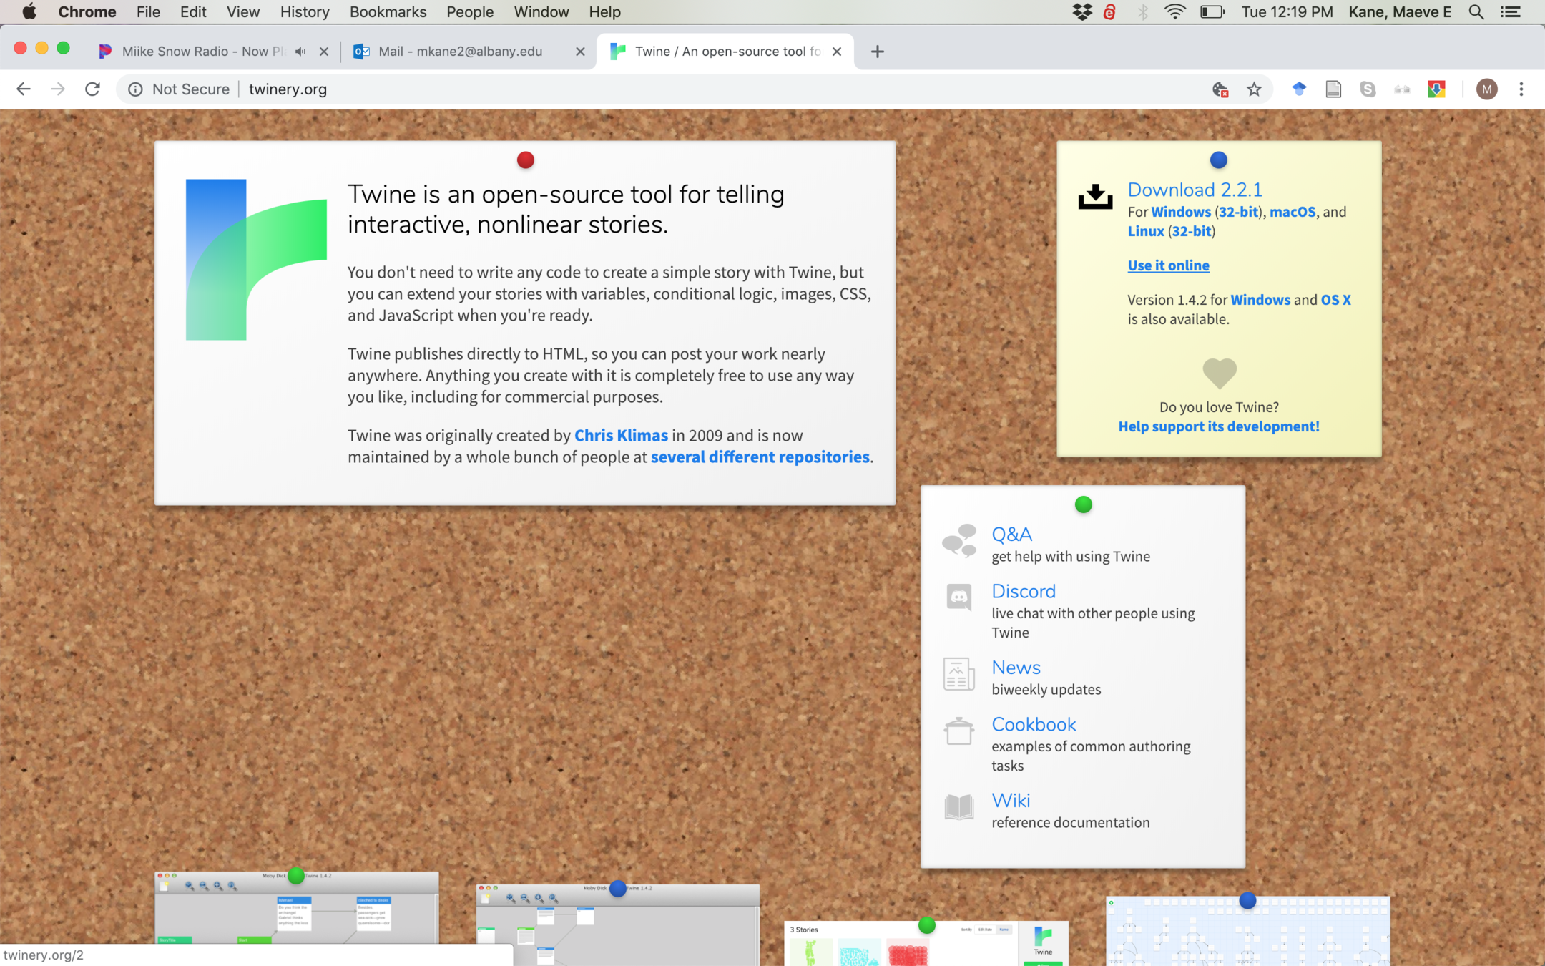Click the Cookbook pot icon

point(958,731)
